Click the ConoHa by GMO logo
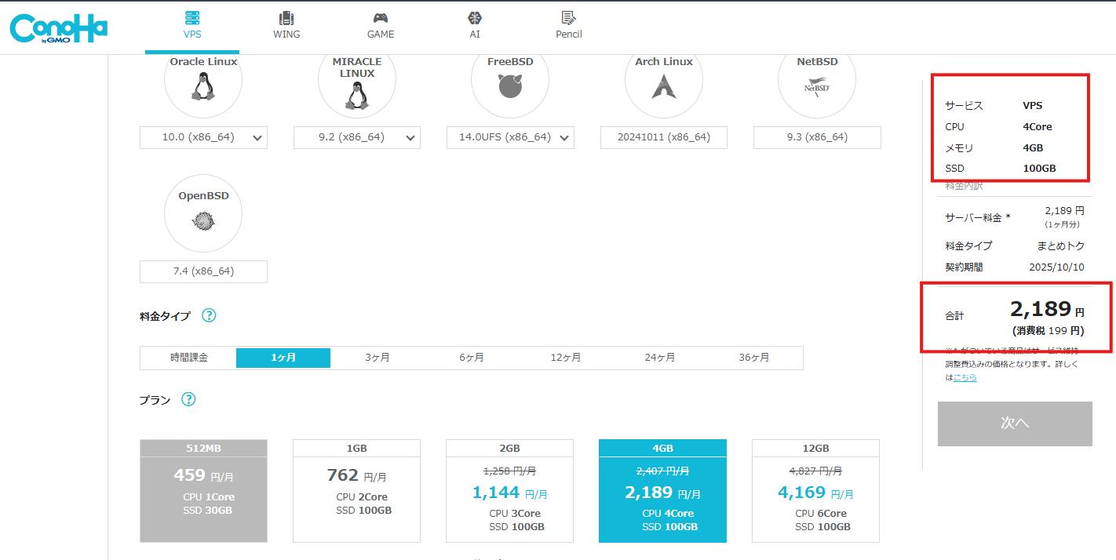 pos(58,28)
